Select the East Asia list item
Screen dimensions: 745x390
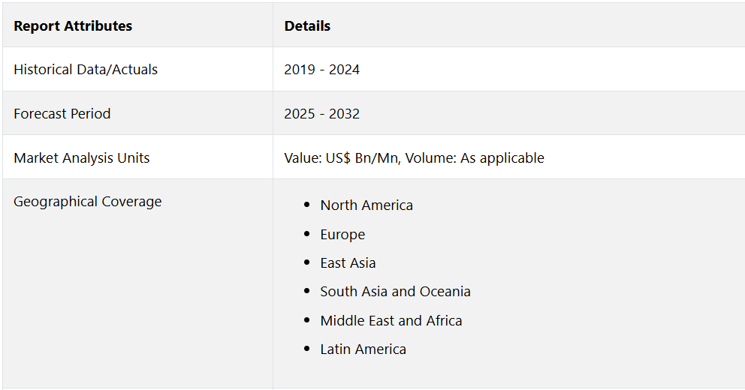[348, 262]
